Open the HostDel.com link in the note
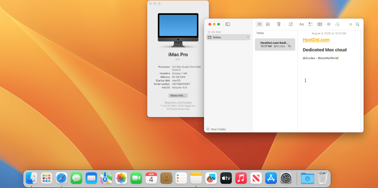Viewport: 378px width, 188px height. [x=316, y=40]
